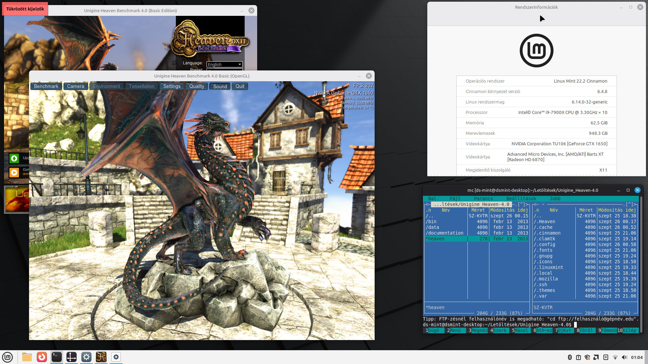Open the Beállítások menu in mc
Viewport: 648px width, 364px height.
521,199
